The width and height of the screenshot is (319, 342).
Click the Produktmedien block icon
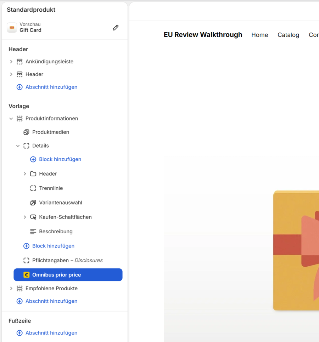(26, 132)
